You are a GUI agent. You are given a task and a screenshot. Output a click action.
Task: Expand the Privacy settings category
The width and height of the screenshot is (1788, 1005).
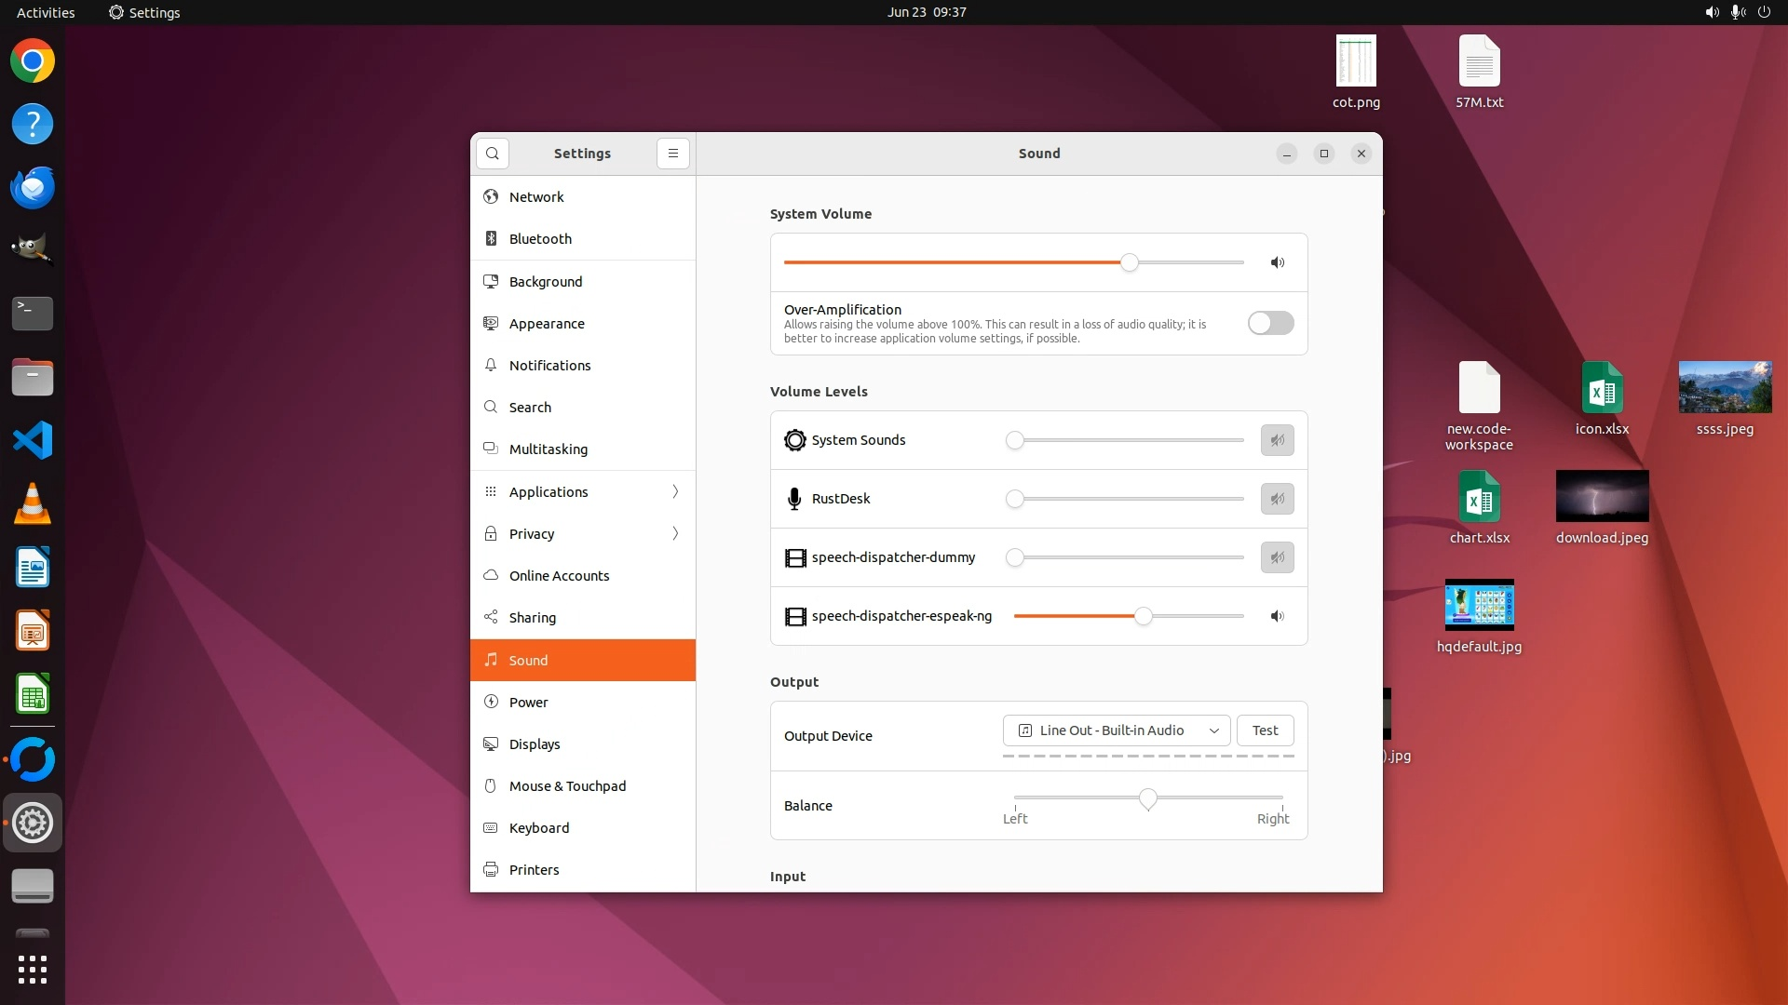coord(583,533)
